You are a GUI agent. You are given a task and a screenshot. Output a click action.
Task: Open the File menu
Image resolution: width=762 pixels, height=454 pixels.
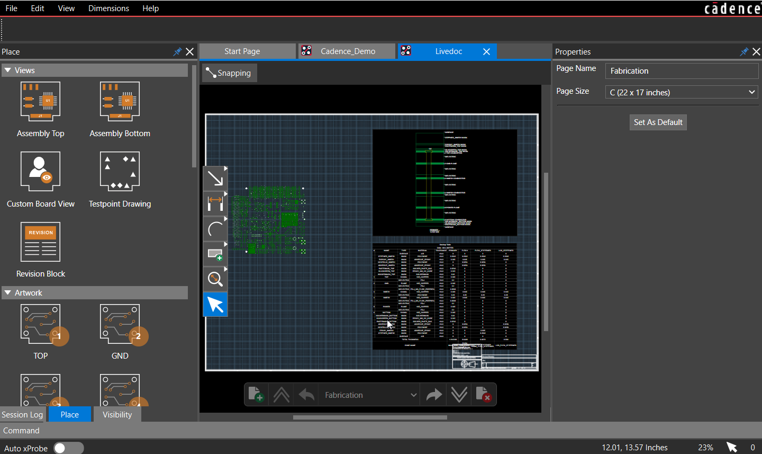(x=11, y=8)
